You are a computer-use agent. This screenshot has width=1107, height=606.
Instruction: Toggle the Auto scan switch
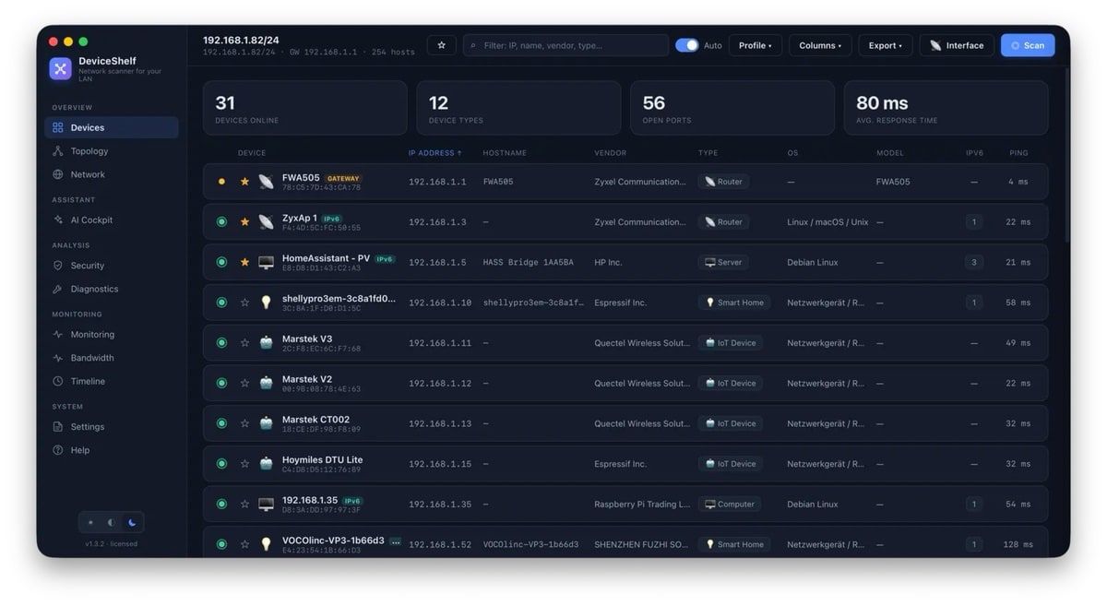686,45
